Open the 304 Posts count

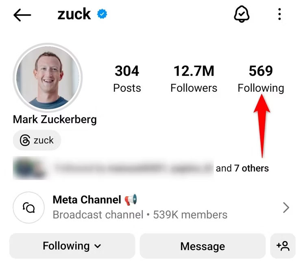click(127, 79)
